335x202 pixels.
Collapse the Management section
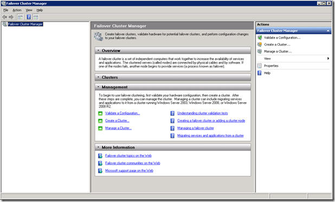pyautogui.click(x=98, y=87)
